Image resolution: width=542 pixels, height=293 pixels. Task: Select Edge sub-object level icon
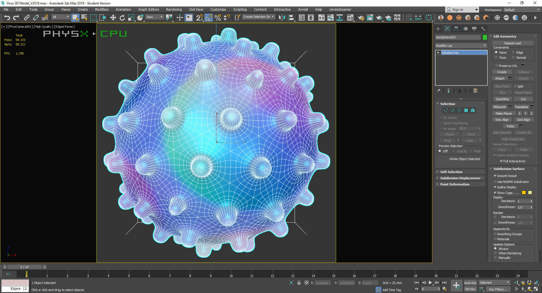pos(453,111)
